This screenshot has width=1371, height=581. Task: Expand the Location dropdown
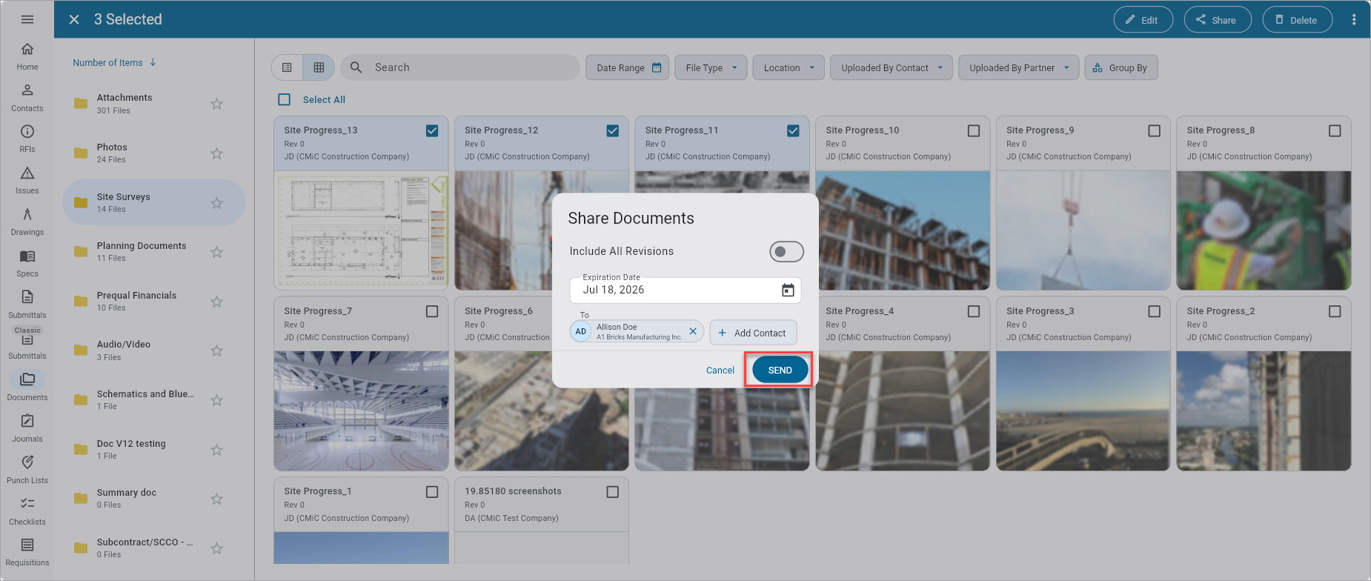coord(789,67)
